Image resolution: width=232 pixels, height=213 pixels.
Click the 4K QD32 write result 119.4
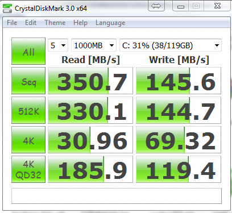179,169
